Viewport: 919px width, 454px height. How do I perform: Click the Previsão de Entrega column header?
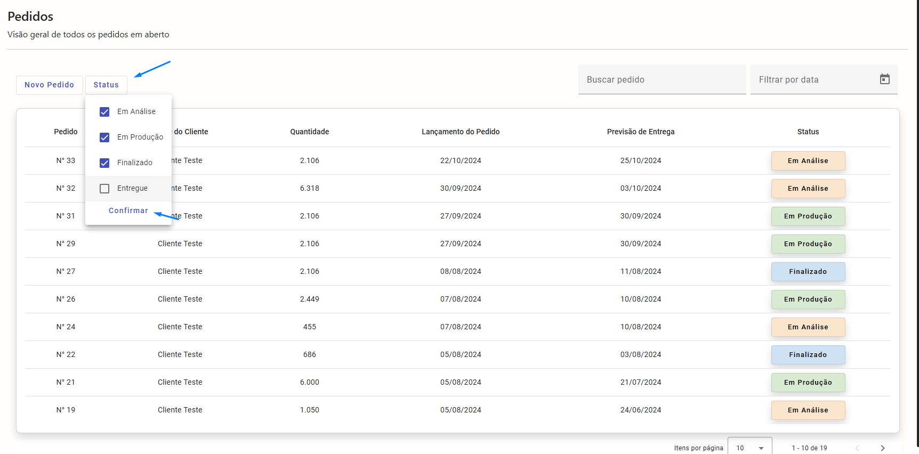click(640, 132)
